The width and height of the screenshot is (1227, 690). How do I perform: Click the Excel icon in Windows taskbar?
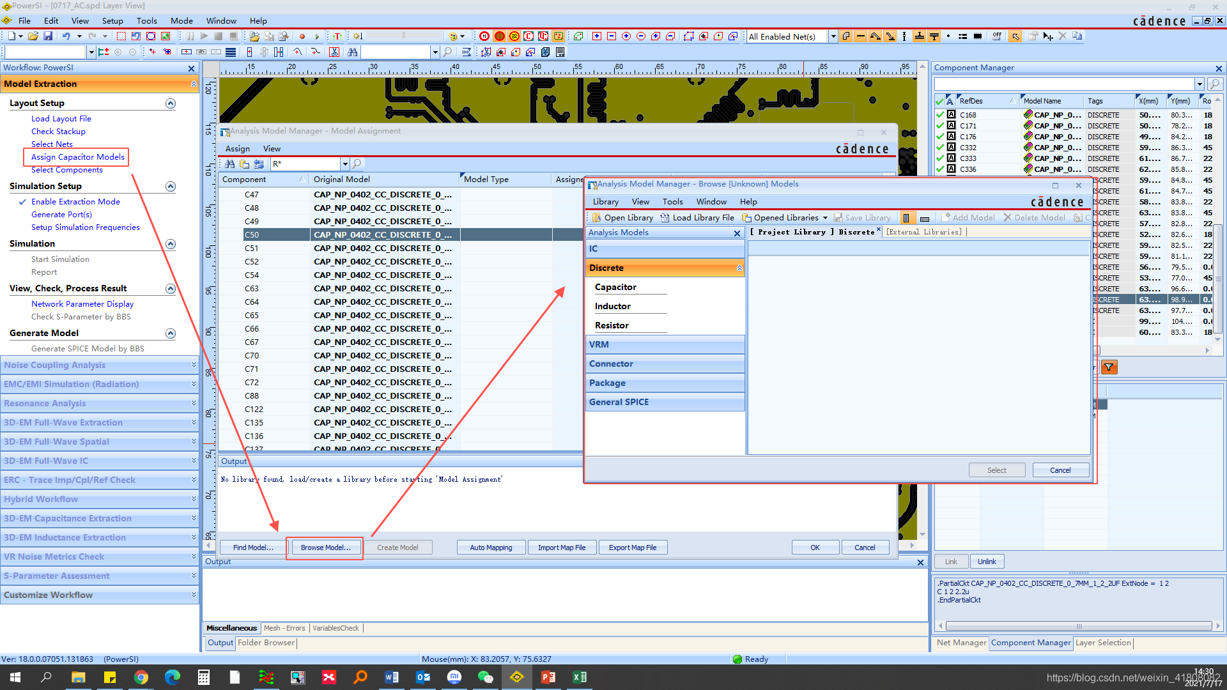580,677
